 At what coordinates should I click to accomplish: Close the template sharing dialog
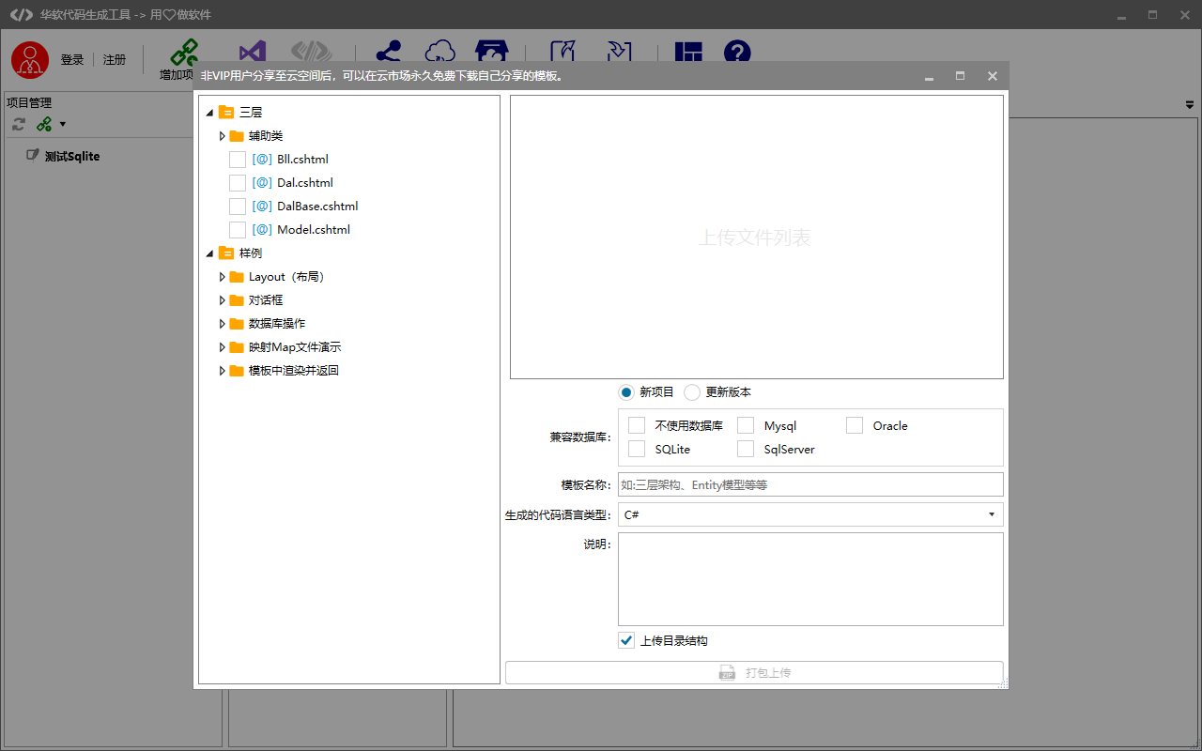tap(993, 76)
